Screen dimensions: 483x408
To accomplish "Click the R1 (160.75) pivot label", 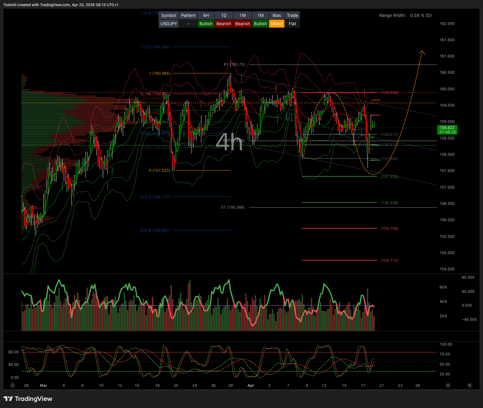I will coord(234,65).
